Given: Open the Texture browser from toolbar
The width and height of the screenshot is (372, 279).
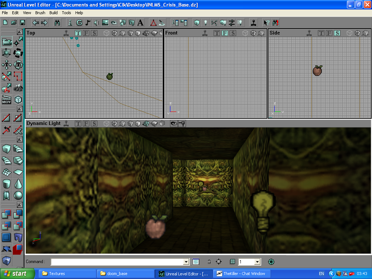Looking at the screenshot, I should coord(105,23).
